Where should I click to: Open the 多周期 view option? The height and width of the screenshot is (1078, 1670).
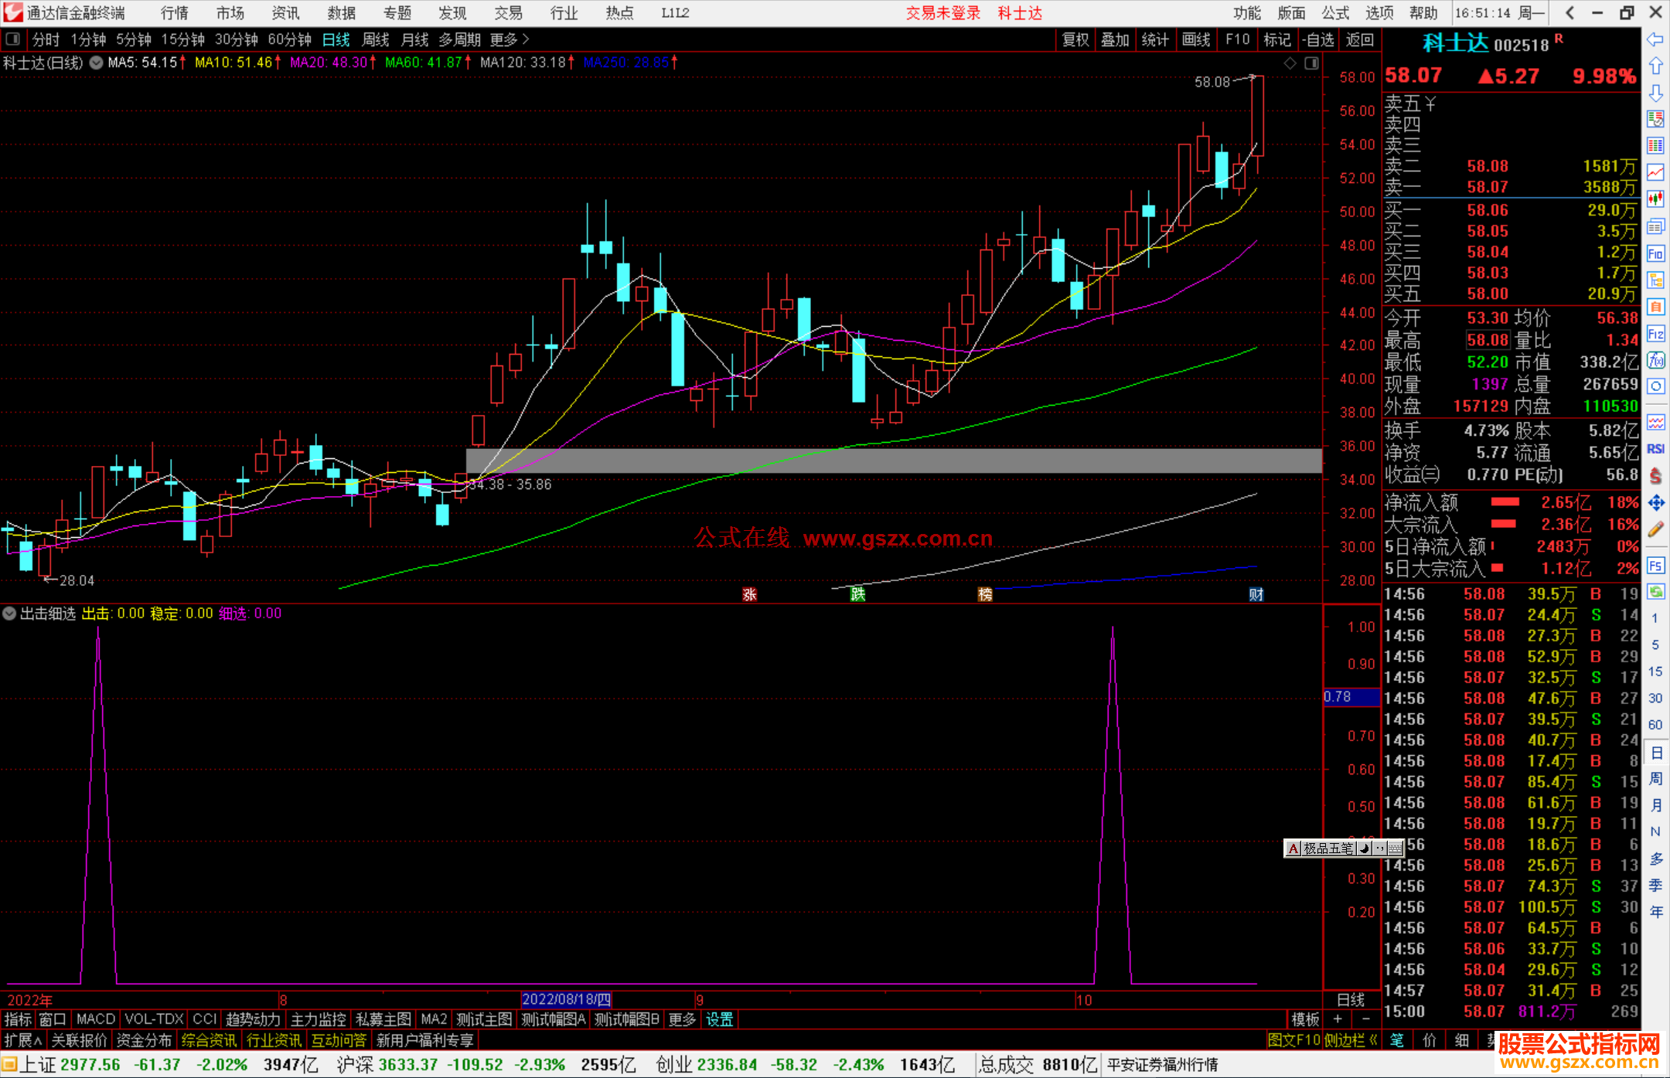coord(459,39)
